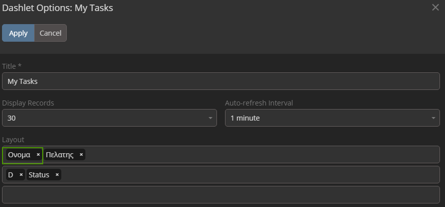Remove the Status column tag
Viewport: 445px width, 207px height.
click(x=57, y=175)
